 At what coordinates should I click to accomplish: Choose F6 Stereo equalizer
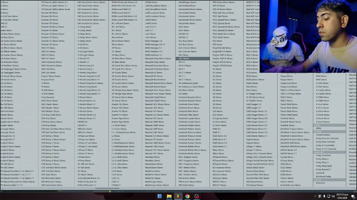(x=45, y=87)
